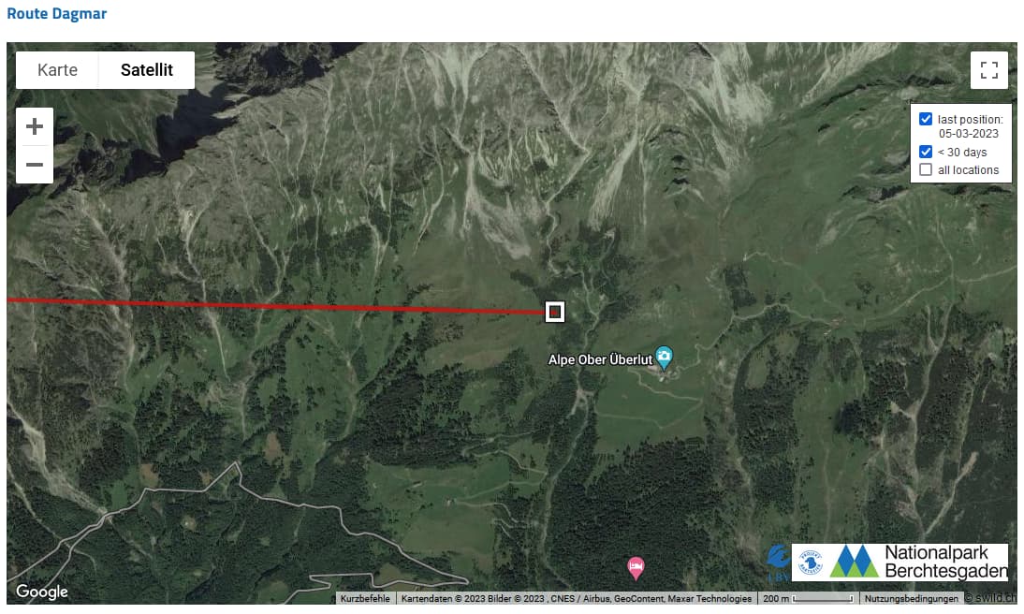Image resolution: width=1024 pixels, height=614 pixels.
Task: Click the Route Dagmar heading
Action: click(57, 14)
